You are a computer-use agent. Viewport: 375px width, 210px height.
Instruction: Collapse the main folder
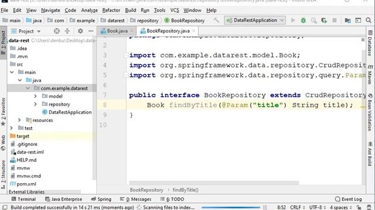12,72
